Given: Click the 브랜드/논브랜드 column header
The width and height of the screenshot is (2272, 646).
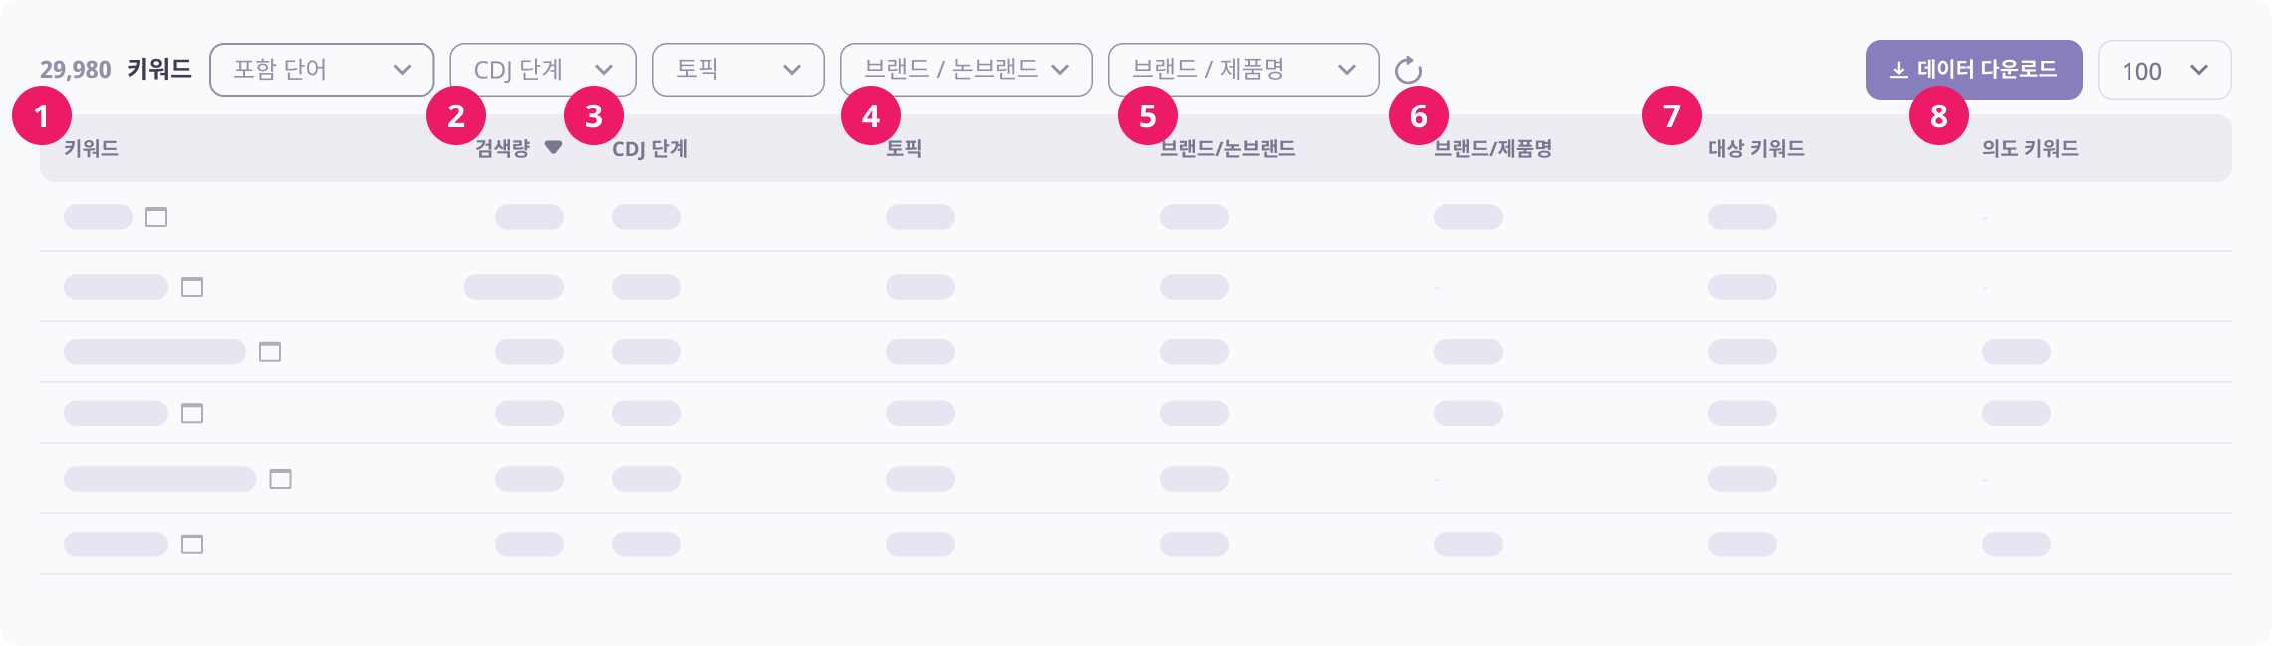Looking at the screenshot, I should pyautogui.click(x=1228, y=149).
